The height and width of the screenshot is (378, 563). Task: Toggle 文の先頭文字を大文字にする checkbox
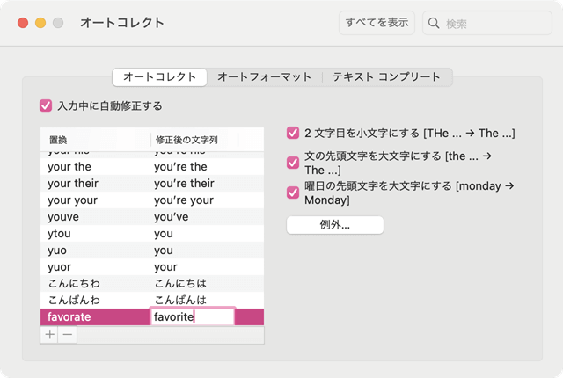pyautogui.click(x=293, y=162)
